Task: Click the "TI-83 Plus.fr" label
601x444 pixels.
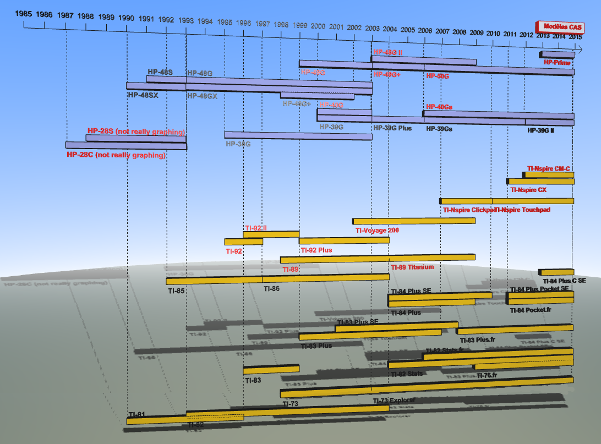Action: pyautogui.click(x=478, y=340)
